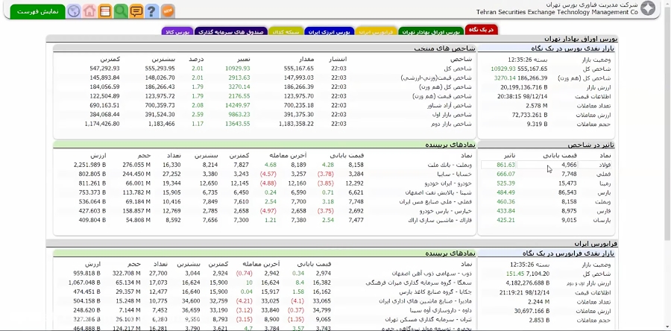671x331 pixels.
Task: Click the شاخص آزاد شناور index row
Action: coord(264,105)
